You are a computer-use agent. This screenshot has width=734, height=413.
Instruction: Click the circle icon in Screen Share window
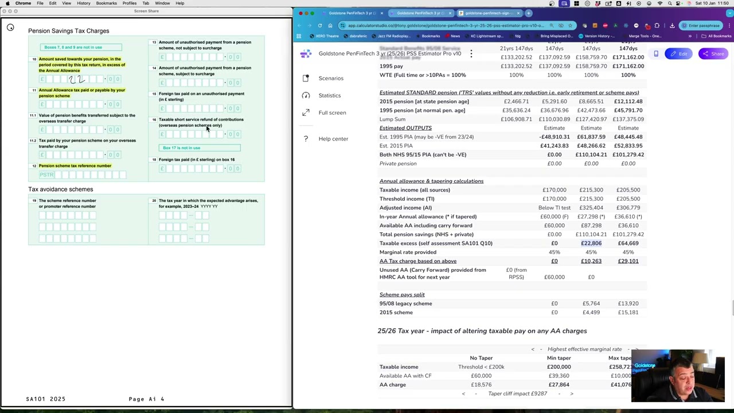coord(10,27)
